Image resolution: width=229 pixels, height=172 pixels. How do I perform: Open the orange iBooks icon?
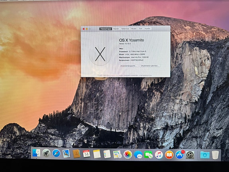click(169, 155)
